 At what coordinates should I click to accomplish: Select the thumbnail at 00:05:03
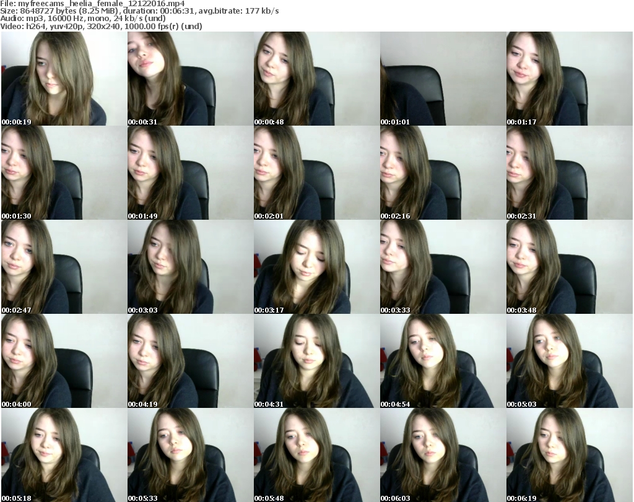coord(570,361)
